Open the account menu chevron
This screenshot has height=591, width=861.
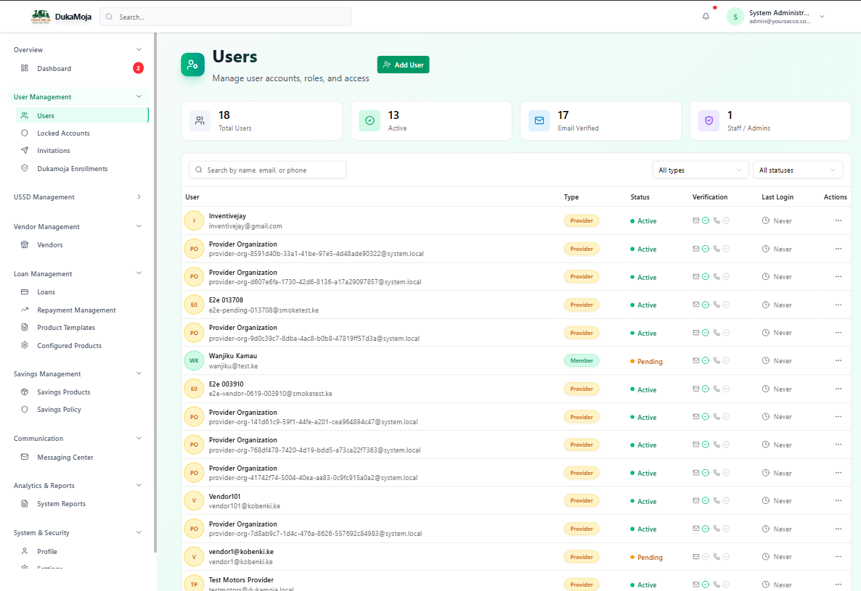tap(822, 17)
